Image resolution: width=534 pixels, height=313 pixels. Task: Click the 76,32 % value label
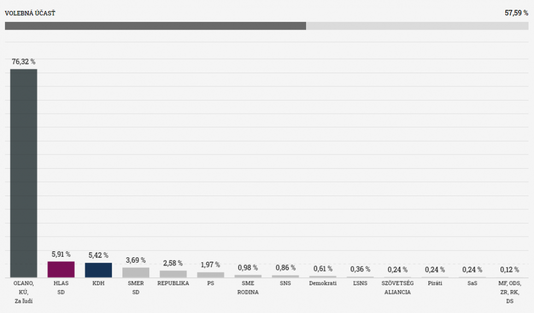coord(24,62)
